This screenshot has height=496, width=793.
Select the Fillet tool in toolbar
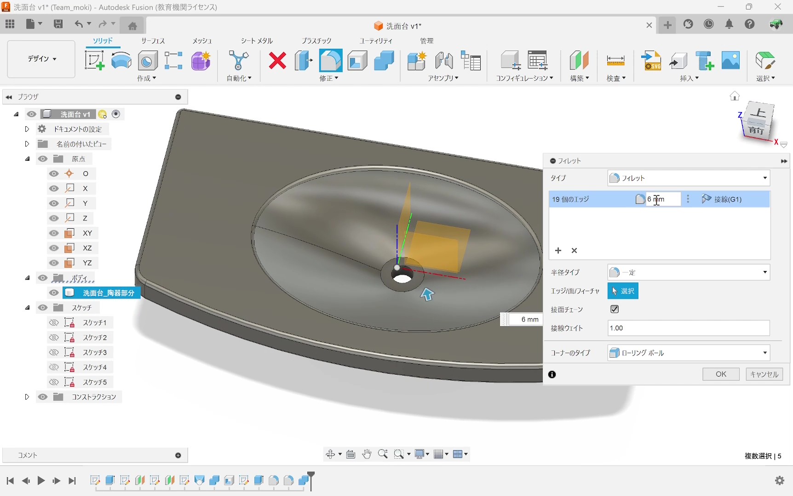coord(331,61)
